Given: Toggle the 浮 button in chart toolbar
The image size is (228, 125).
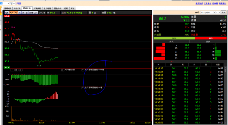Looking at the screenshot, I should (x=23, y=13).
